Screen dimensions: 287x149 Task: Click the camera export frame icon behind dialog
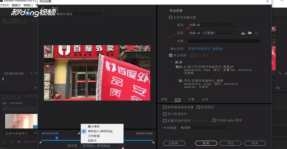tap(278, 88)
